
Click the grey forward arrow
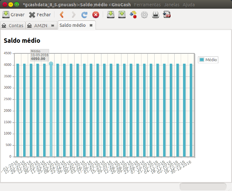(x=74, y=15)
